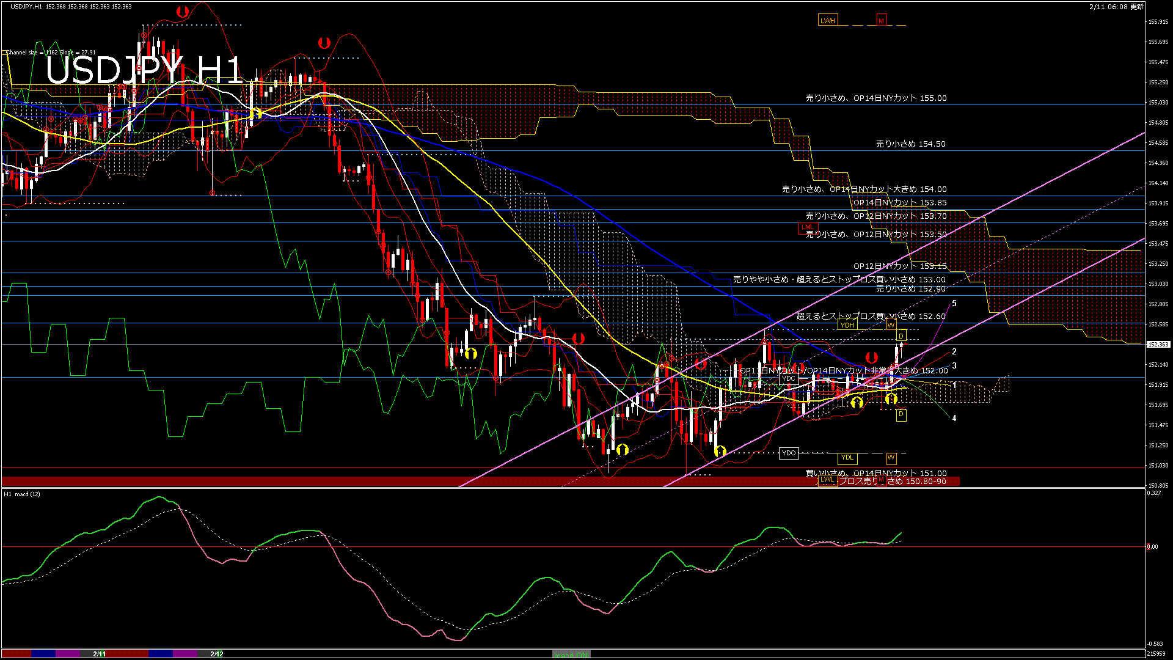The height and width of the screenshot is (660, 1173).
Task: Select the H1 macd (12) indicator label
Action: point(22,494)
